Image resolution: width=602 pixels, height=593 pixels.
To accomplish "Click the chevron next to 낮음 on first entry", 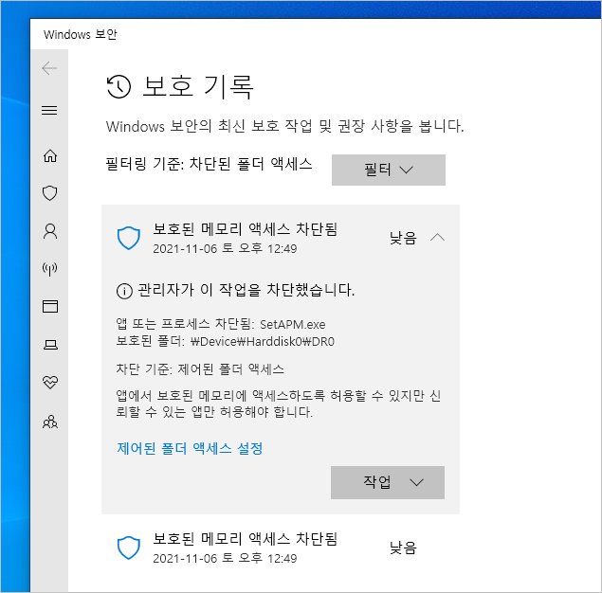I will tap(437, 238).
